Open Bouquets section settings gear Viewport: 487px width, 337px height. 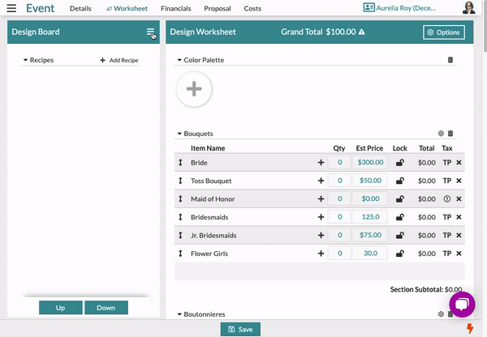click(x=441, y=134)
